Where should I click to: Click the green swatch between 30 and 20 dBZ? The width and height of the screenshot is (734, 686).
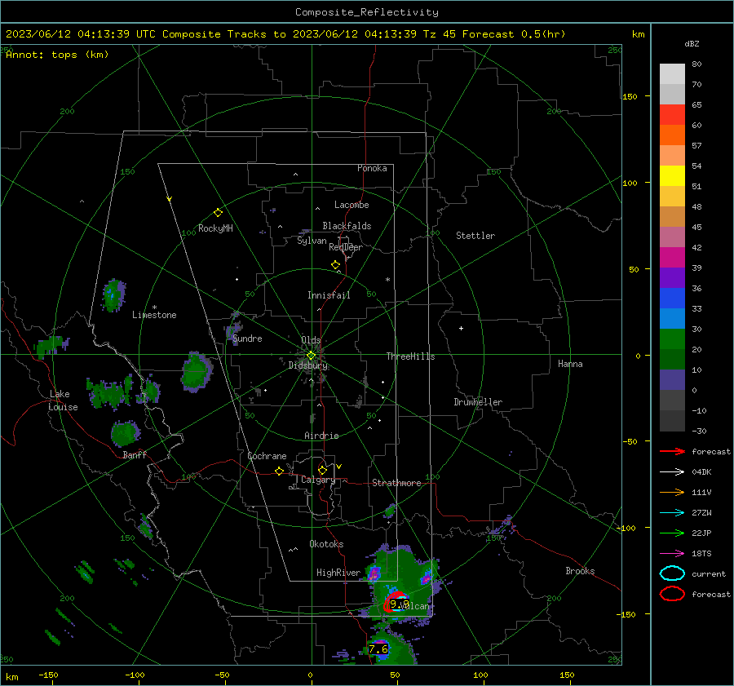672,339
